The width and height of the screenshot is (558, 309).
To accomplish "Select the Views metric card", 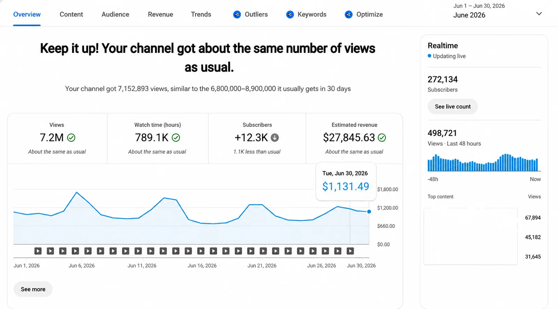I will (57, 139).
